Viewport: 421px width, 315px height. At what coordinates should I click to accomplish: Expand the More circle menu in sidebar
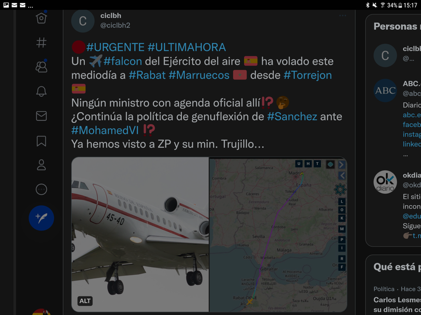point(42,190)
